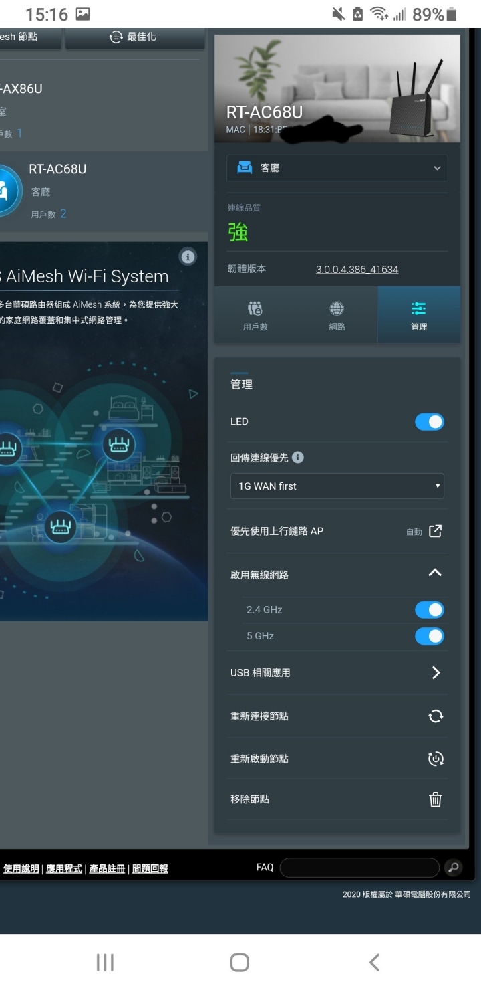Click the 最佳化 optimize button

135,37
